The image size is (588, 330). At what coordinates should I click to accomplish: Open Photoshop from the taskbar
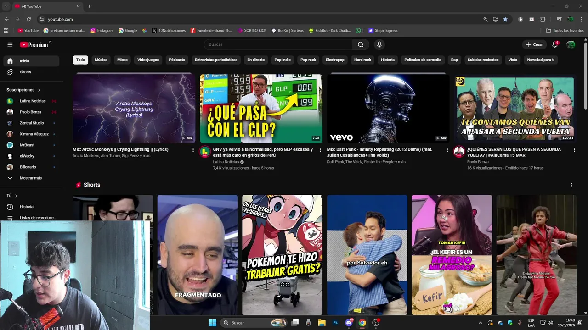point(335,323)
